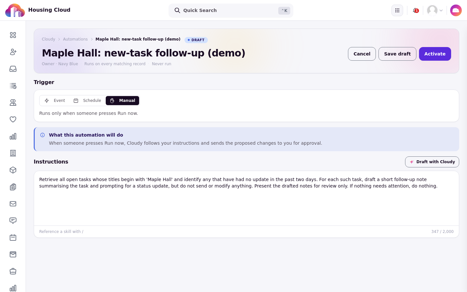Open the add-person icon in sidebar

[x=13, y=52]
